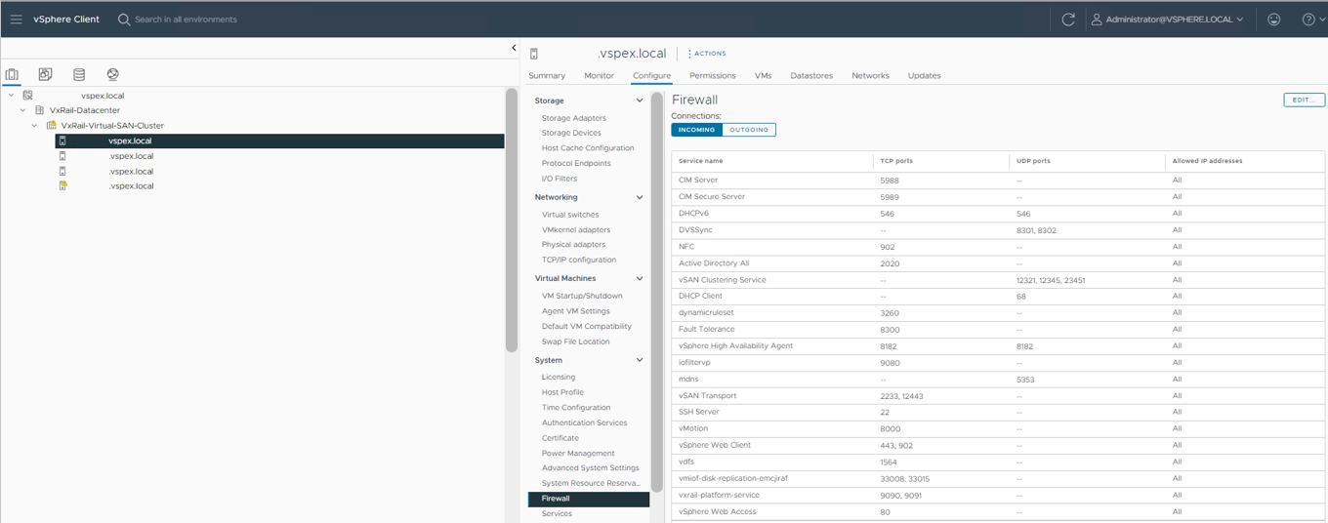Click the Edit button for Firewall
Screen dimensions: 1328x523
1304,100
